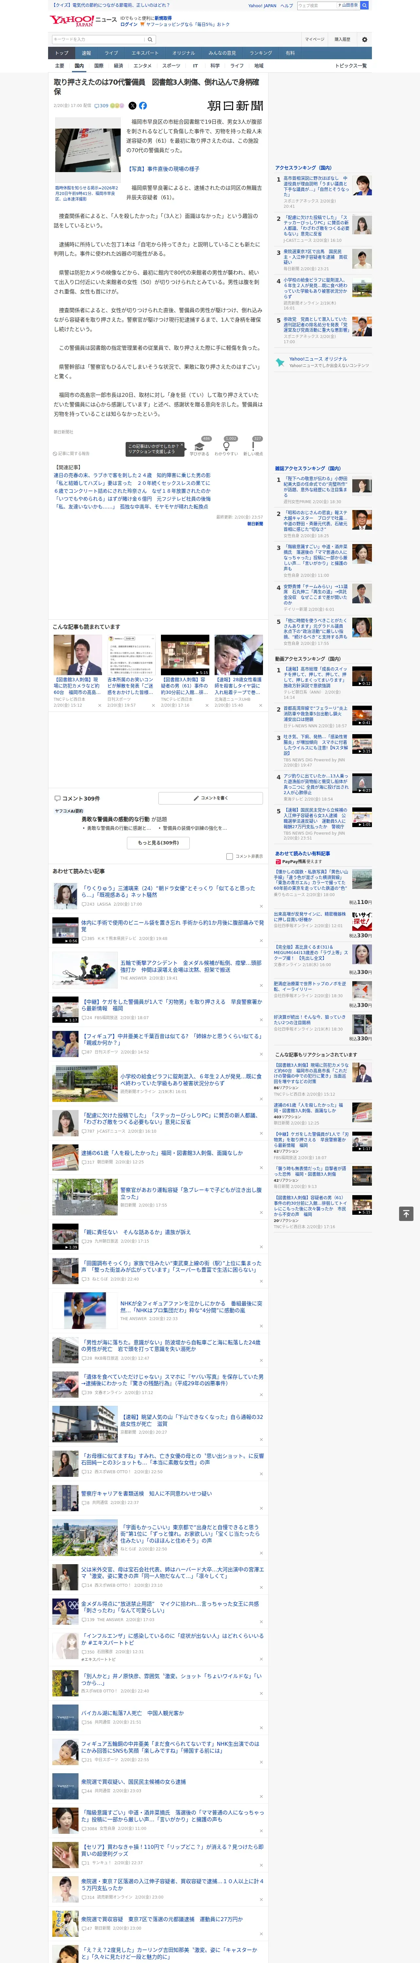Click the Yahoo! JAPAN top-bar link
This screenshot has height=1963, width=420.
[x=262, y=5]
